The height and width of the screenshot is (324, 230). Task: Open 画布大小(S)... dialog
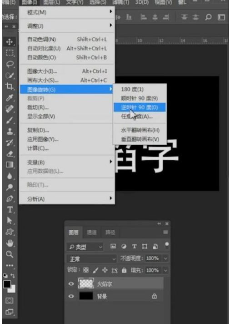click(67, 80)
